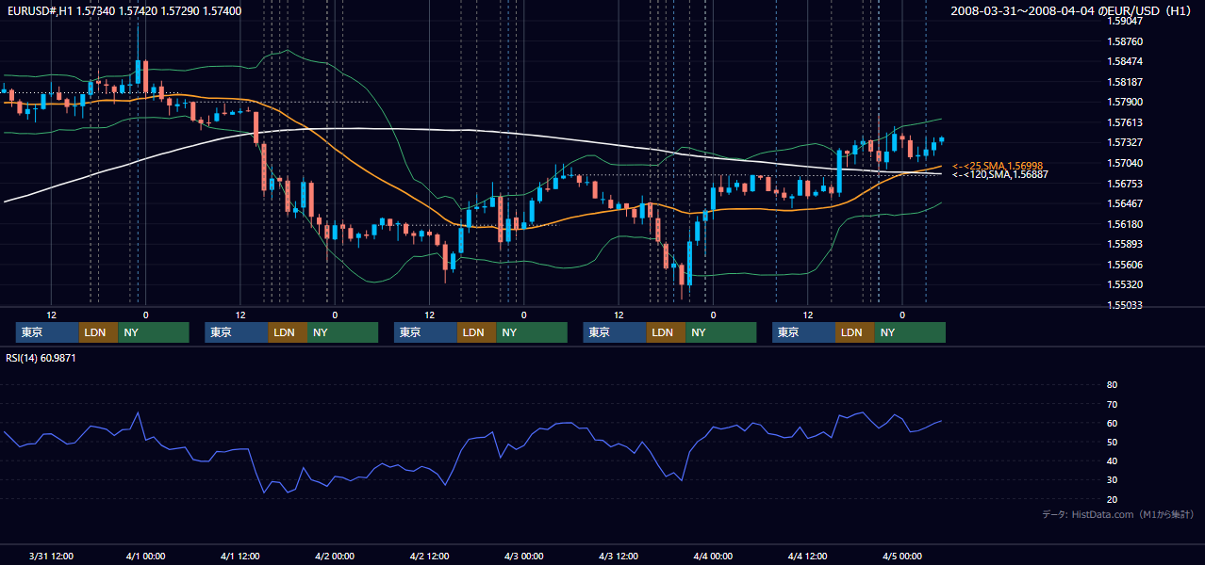Click the 2008-03-31～2008-04-04 EUR/USD chart title

(1072, 10)
